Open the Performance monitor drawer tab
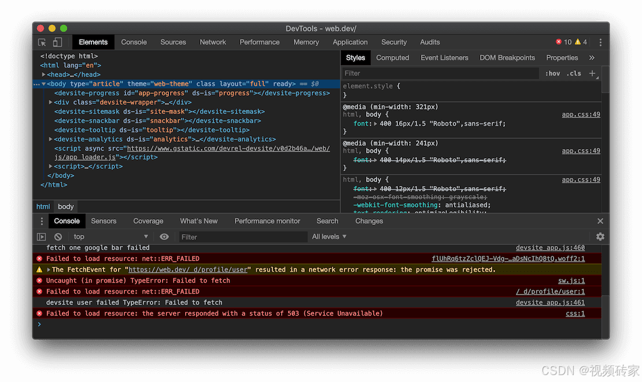The width and height of the screenshot is (642, 382). (x=267, y=221)
